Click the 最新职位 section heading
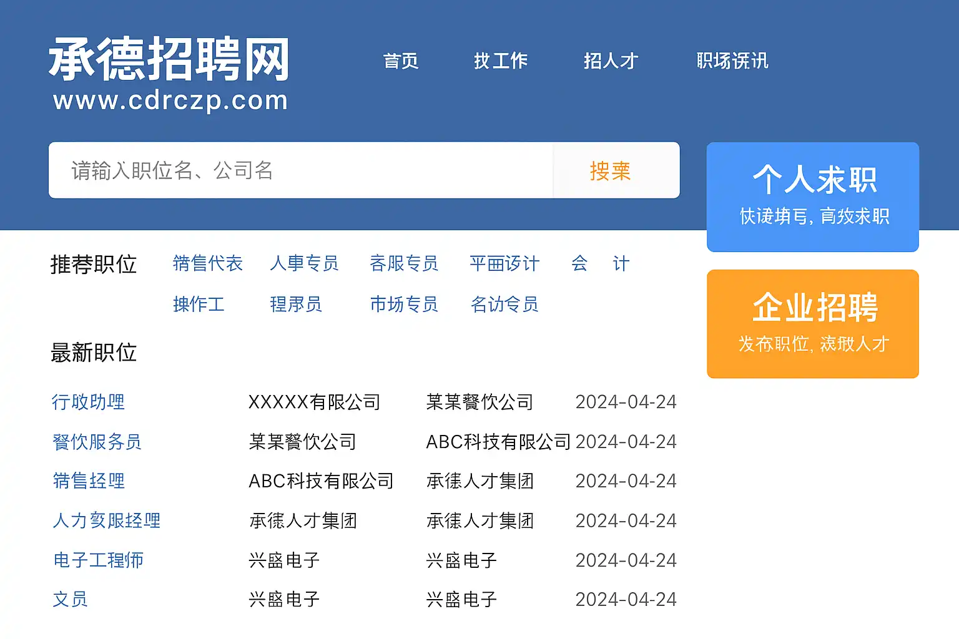Image resolution: width=959 pixels, height=639 pixels. coord(94,353)
